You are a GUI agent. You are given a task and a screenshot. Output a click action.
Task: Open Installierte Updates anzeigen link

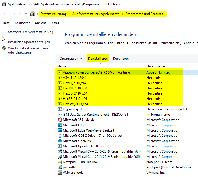29,42
